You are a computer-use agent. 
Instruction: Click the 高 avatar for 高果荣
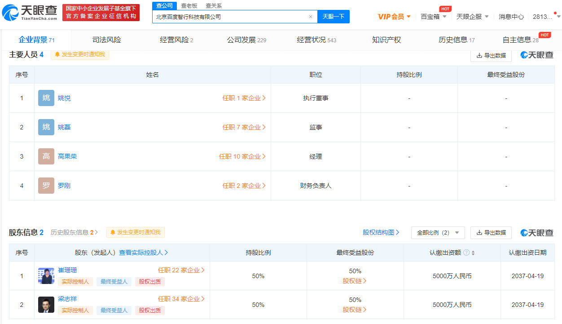[46, 156]
